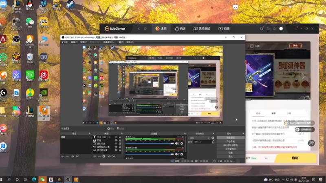The height and width of the screenshot is (183, 326).
Task: Open GeForce Experience desktop shortcut
Action: tap(44, 95)
